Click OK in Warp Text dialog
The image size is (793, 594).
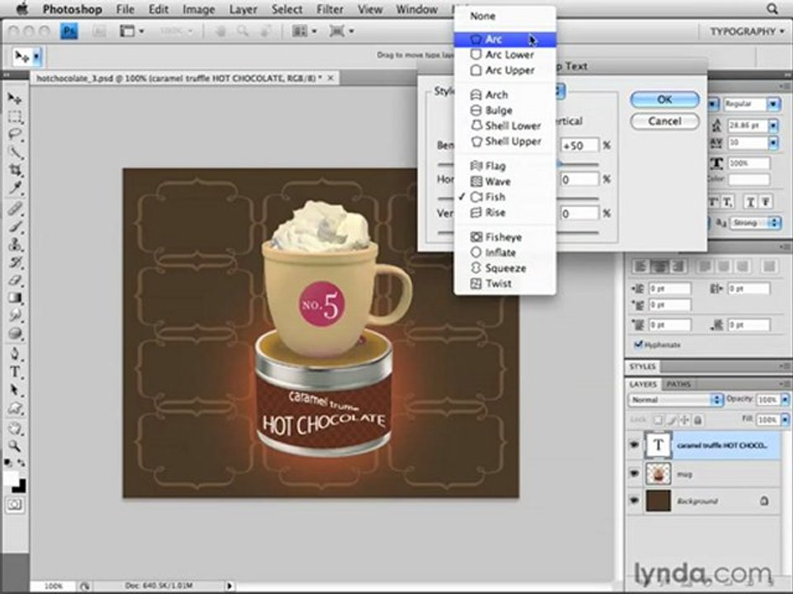coord(664,100)
